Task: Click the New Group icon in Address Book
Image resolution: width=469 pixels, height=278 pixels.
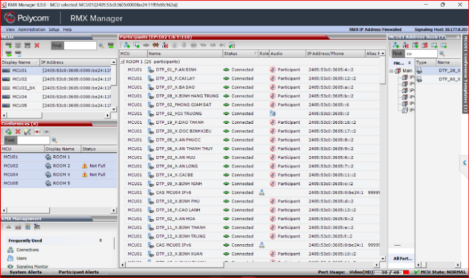Action: click(x=415, y=45)
